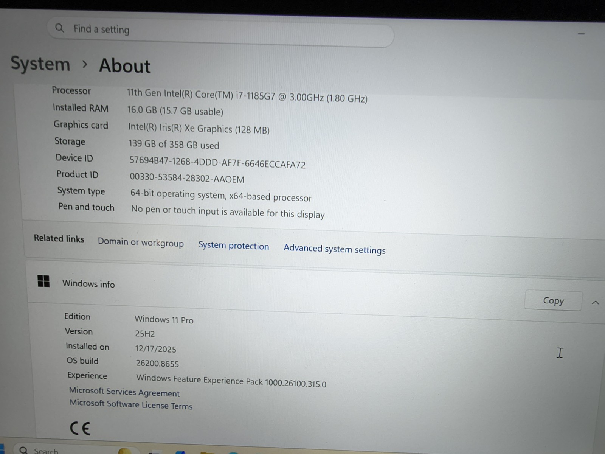
Task: Open Microsoft Services Agreement link
Action: [124, 392]
